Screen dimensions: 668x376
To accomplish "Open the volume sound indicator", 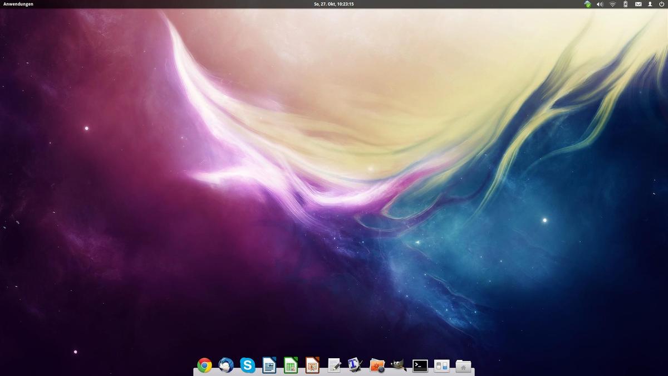I will point(600,4).
